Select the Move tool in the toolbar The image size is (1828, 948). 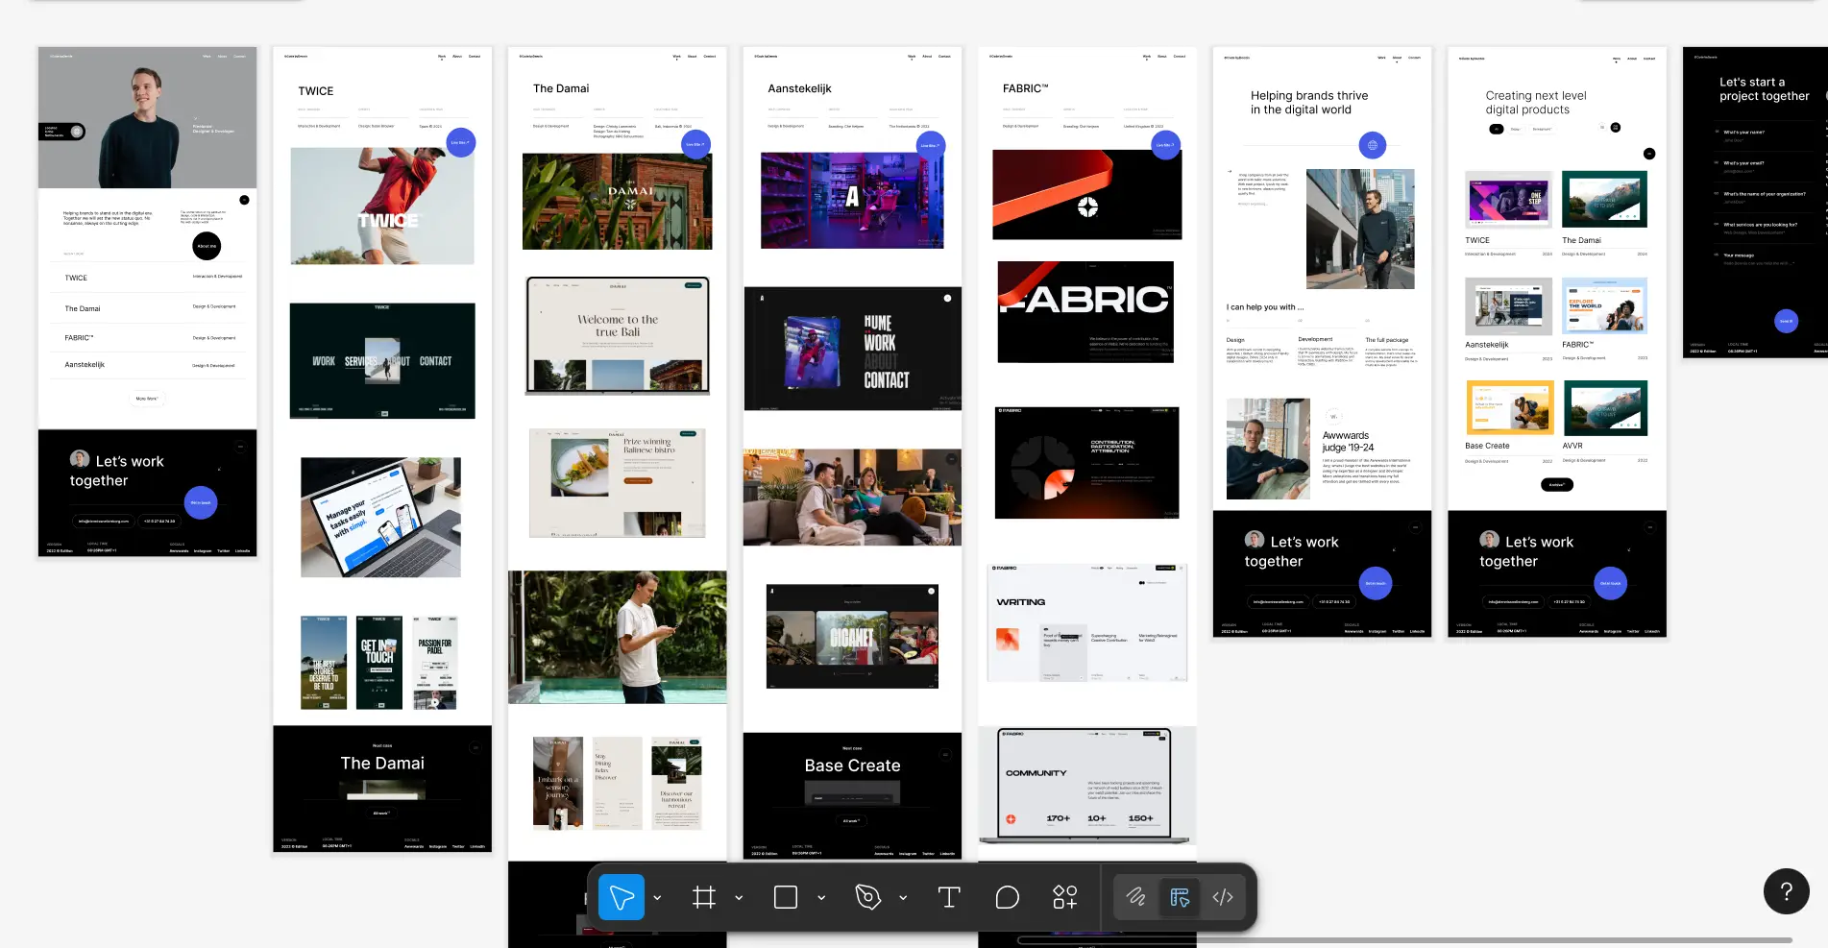coord(621,897)
